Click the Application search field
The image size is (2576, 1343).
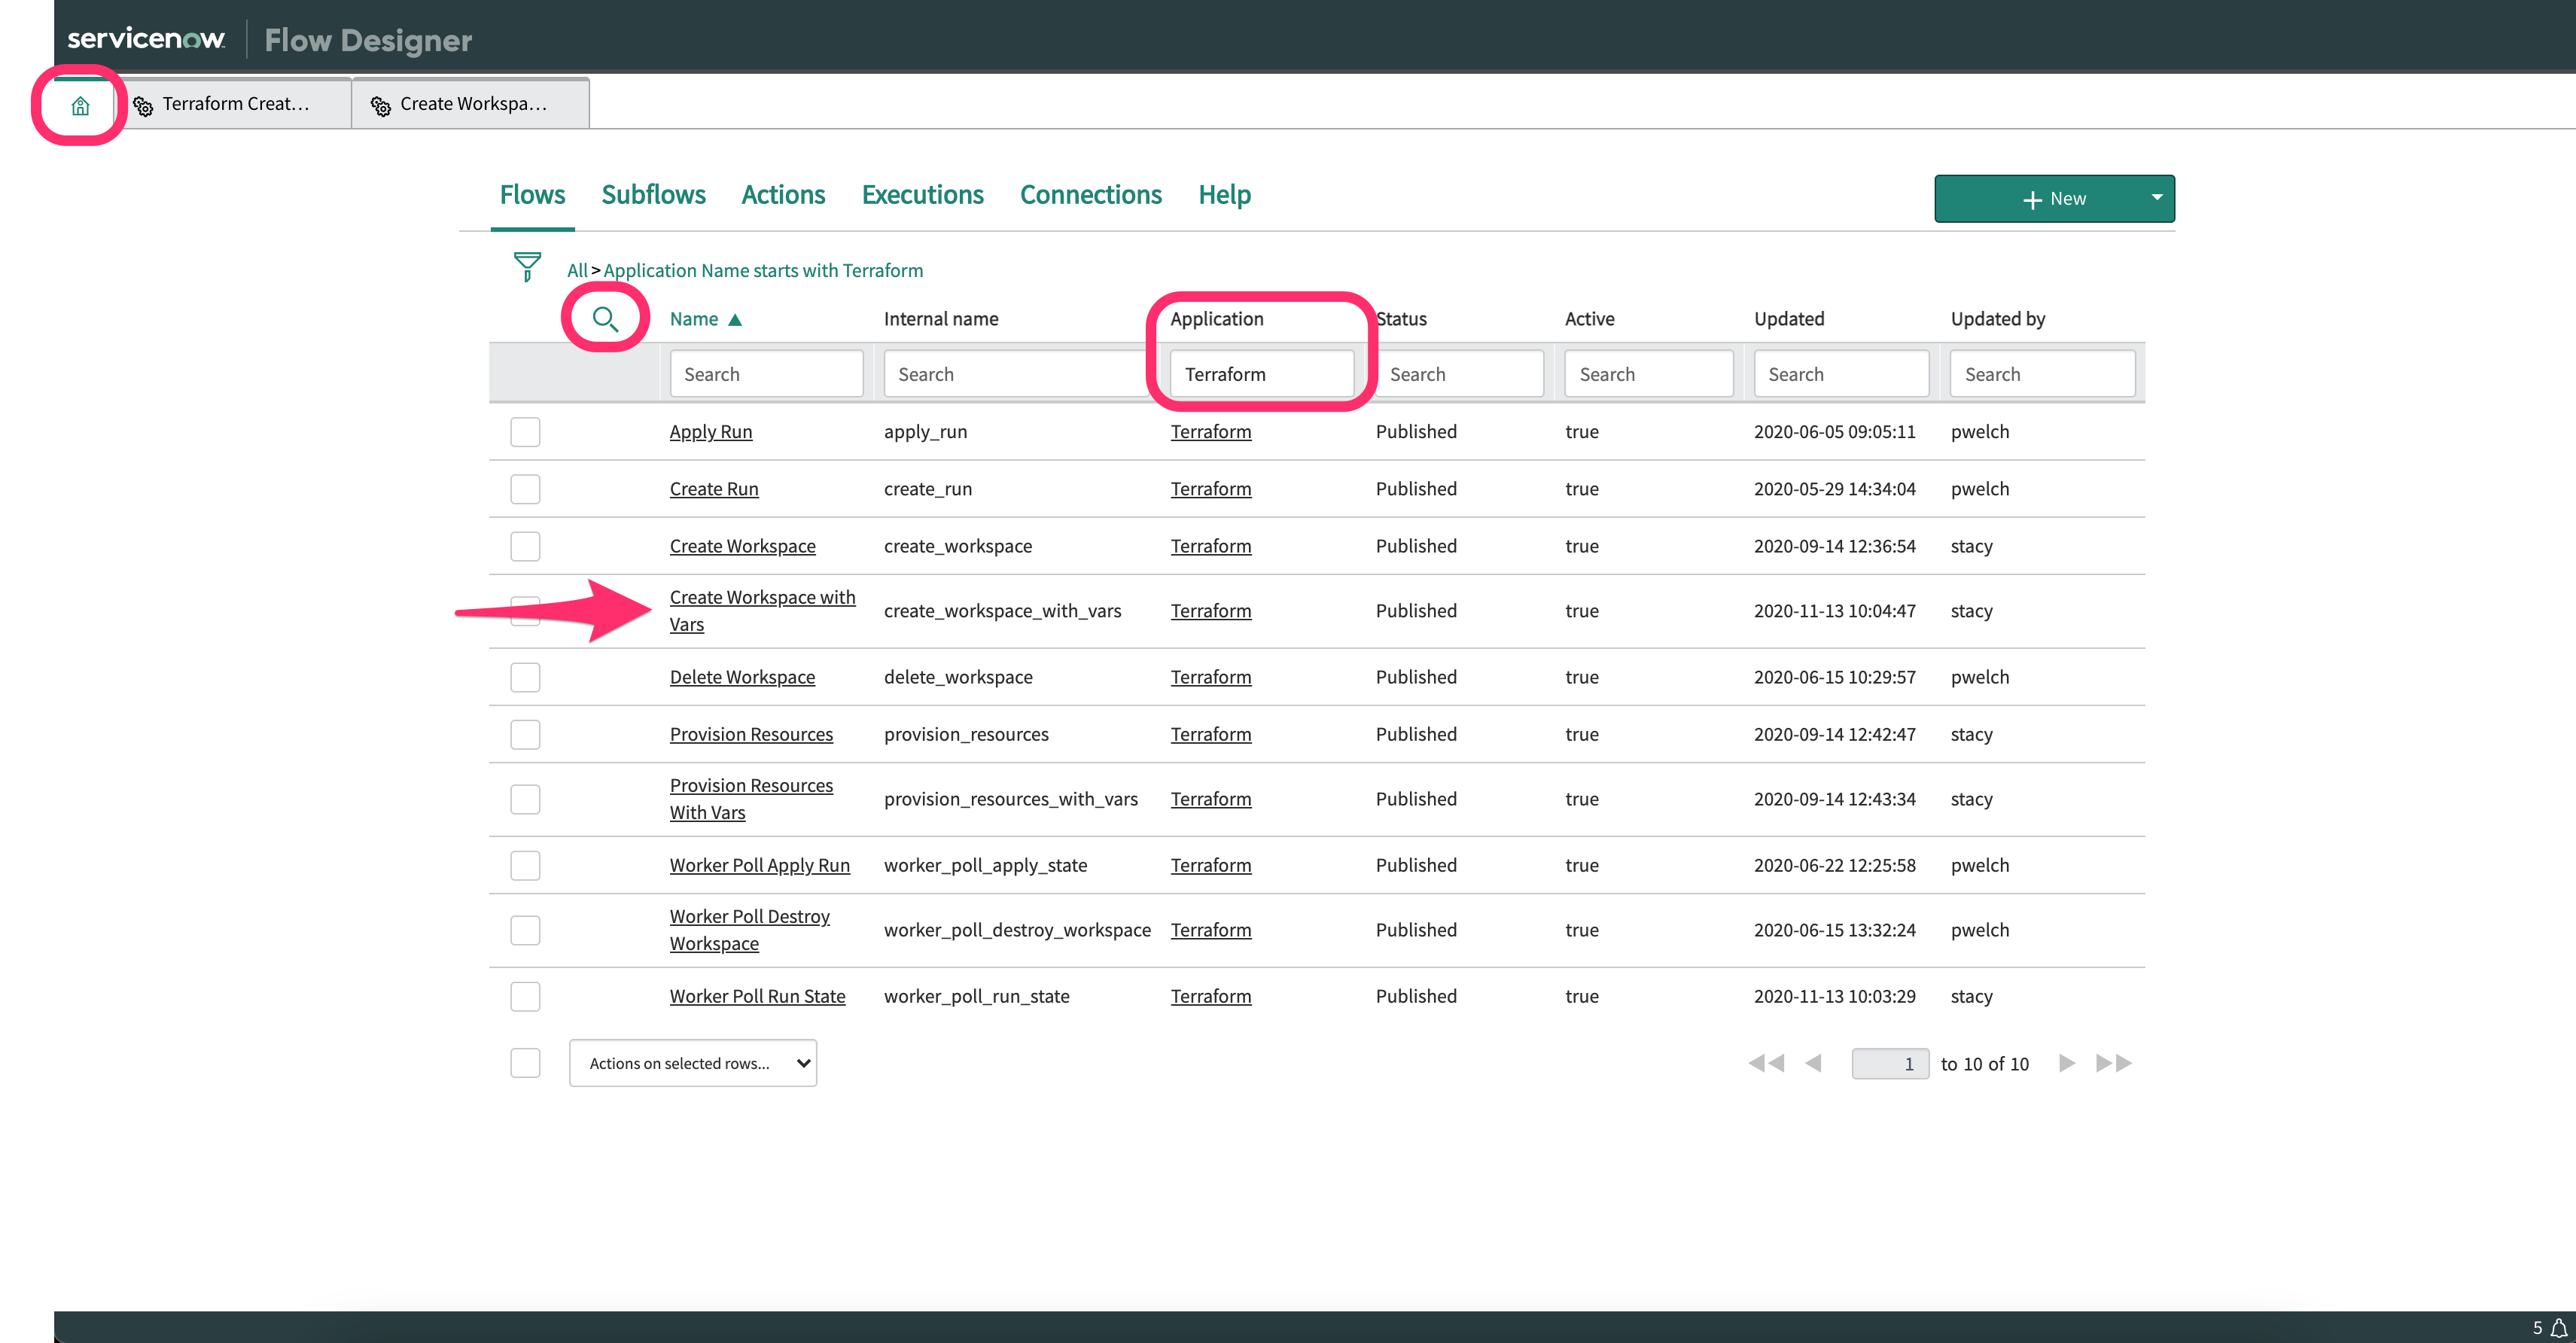(x=1261, y=374)
